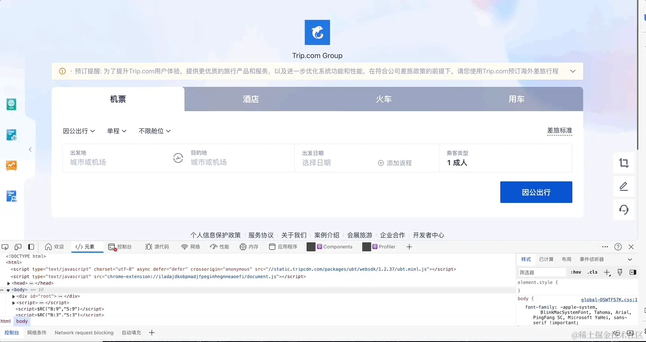Open the 源代码 DevTools tab

click(157, 247)
